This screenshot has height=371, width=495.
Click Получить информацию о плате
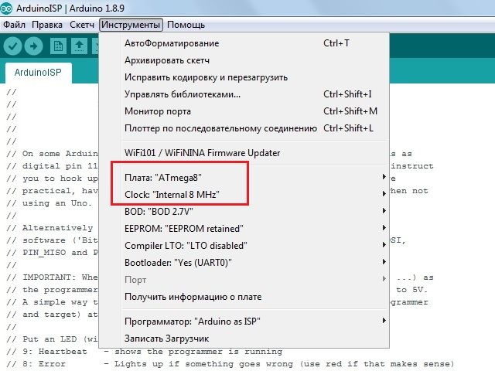244,297
